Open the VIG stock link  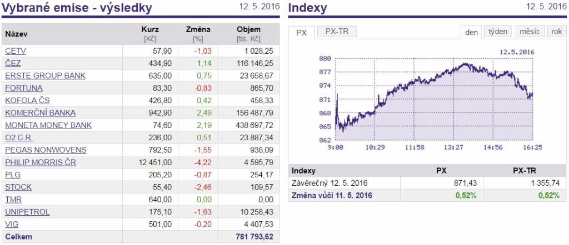click(x=12, y=224)
